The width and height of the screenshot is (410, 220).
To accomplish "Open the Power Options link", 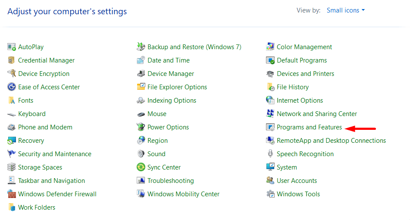I will [x=168, y=127].
